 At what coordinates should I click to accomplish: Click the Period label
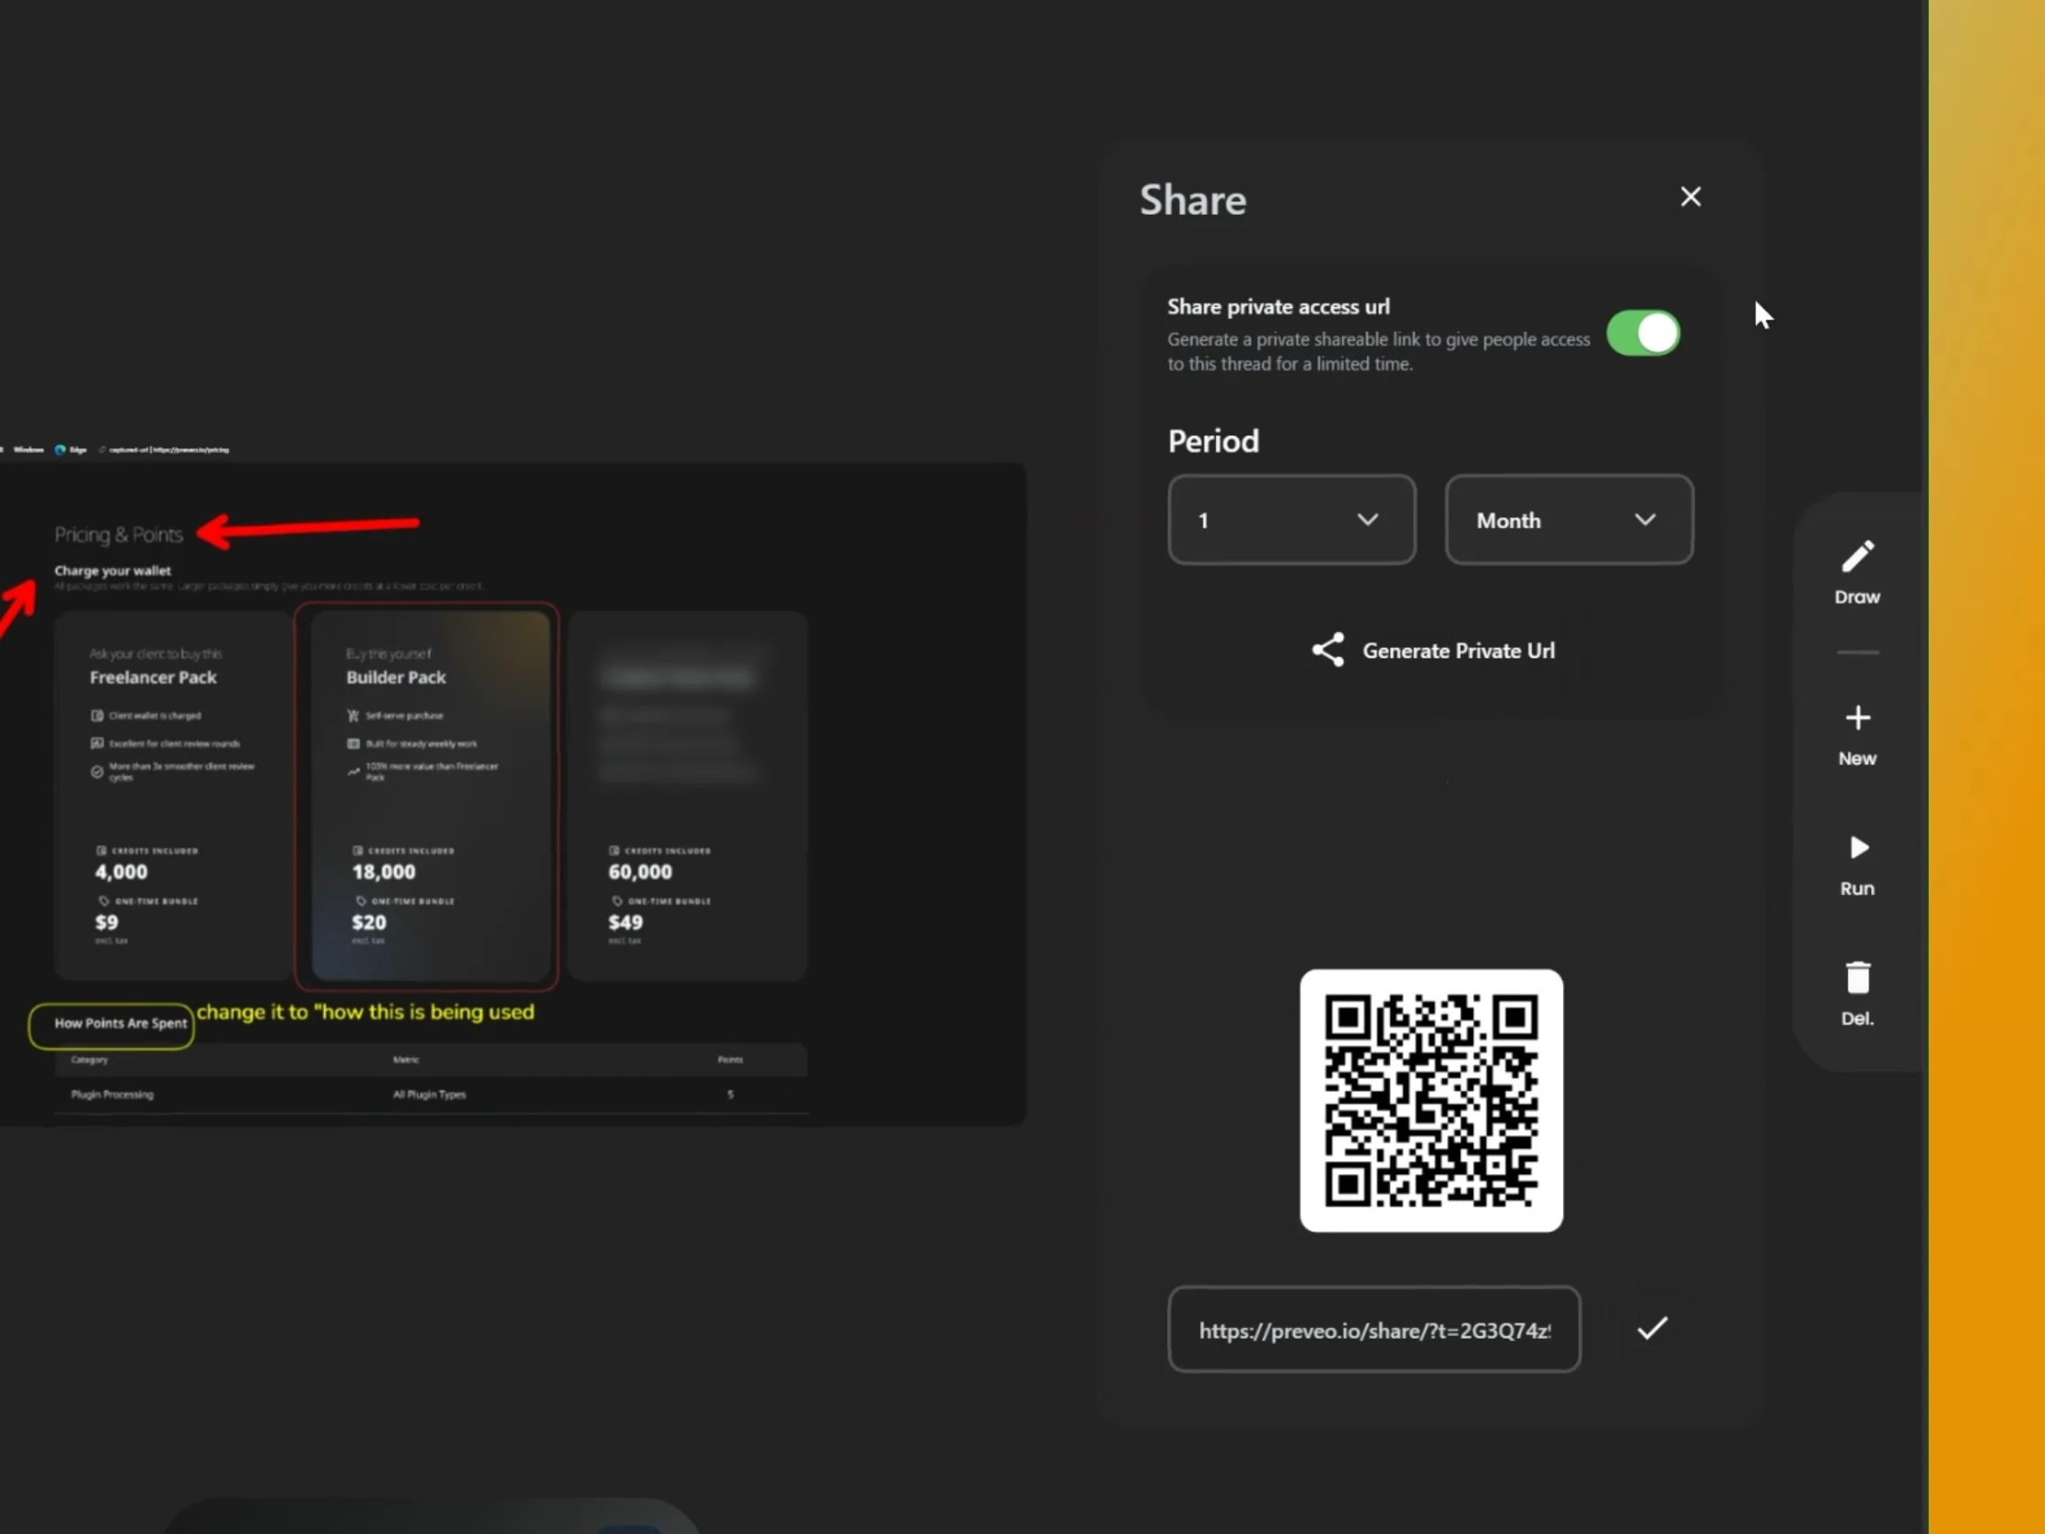(1213, 441)
